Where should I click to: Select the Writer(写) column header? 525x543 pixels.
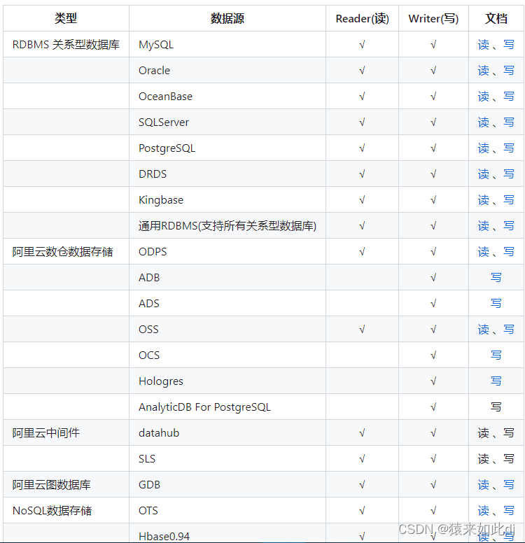[433, 18]
